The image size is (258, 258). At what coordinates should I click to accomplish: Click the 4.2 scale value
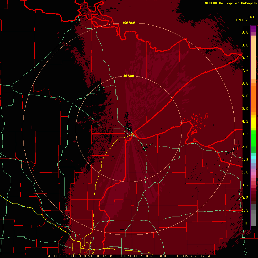pyautogui.click(x=245, y=122)
